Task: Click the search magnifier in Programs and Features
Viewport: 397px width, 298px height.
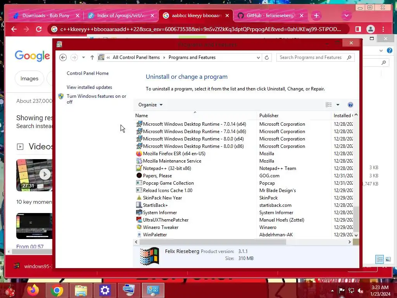Action: (349, 57)
